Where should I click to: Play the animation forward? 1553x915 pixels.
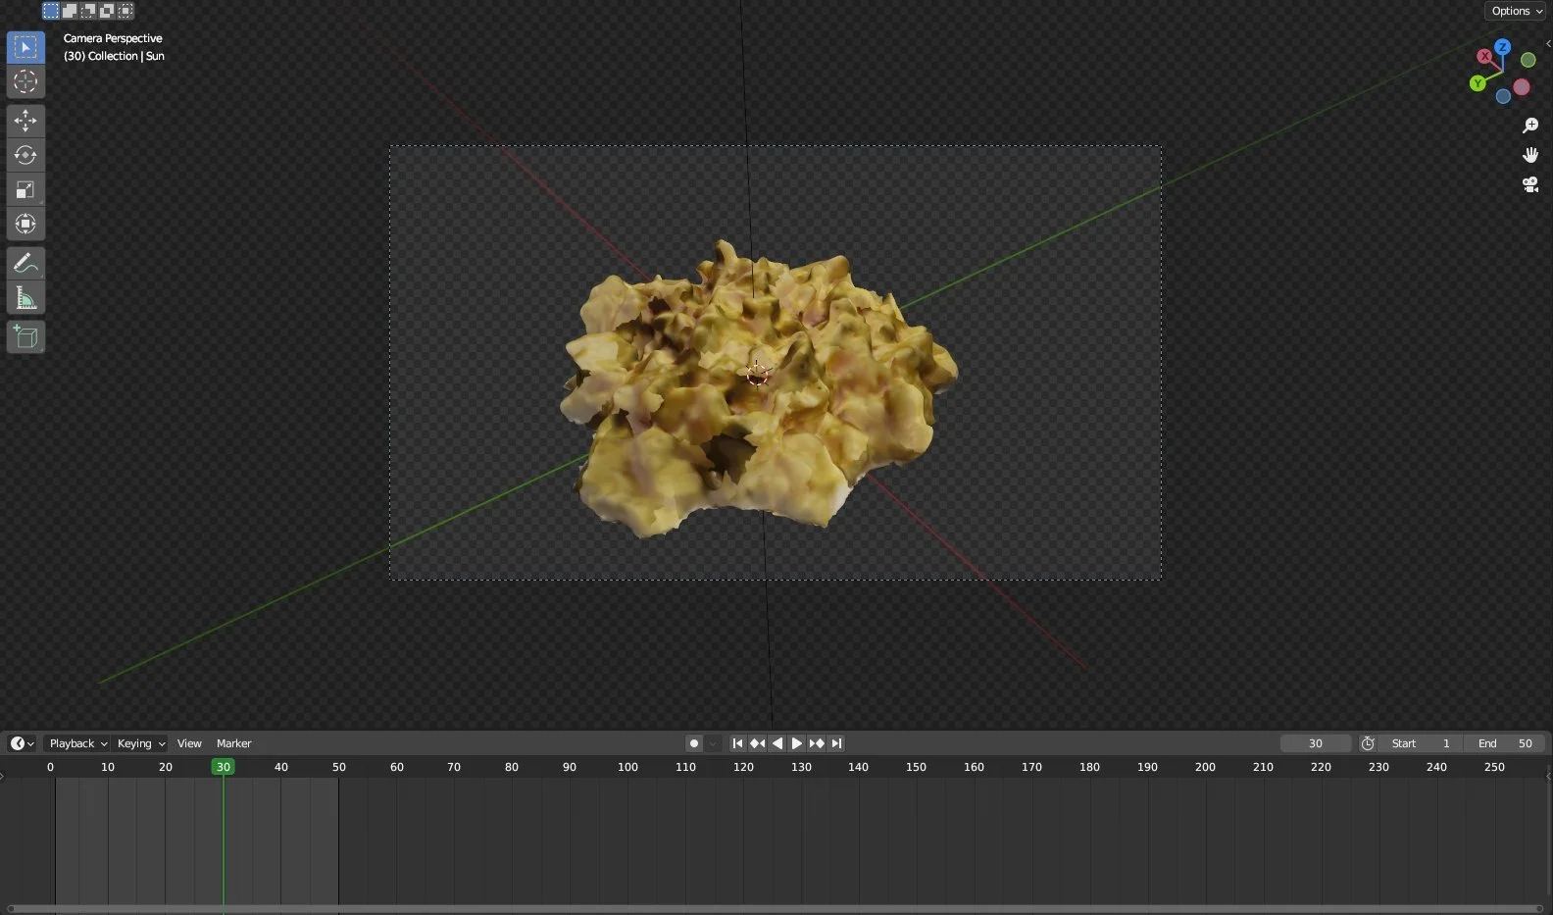click(x=796, y=743)
